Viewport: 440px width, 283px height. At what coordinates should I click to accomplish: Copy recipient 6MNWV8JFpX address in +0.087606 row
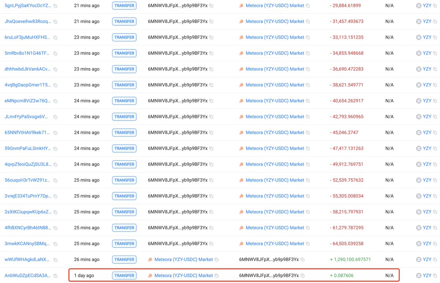point(302,276)
